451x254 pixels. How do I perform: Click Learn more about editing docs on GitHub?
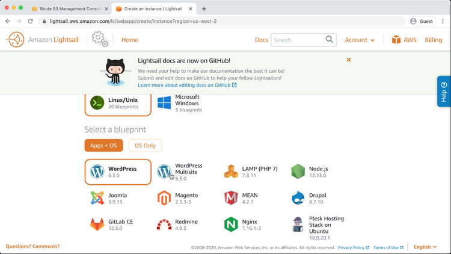187,85
